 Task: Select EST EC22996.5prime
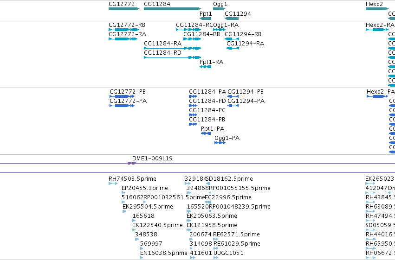coord(208,202)
